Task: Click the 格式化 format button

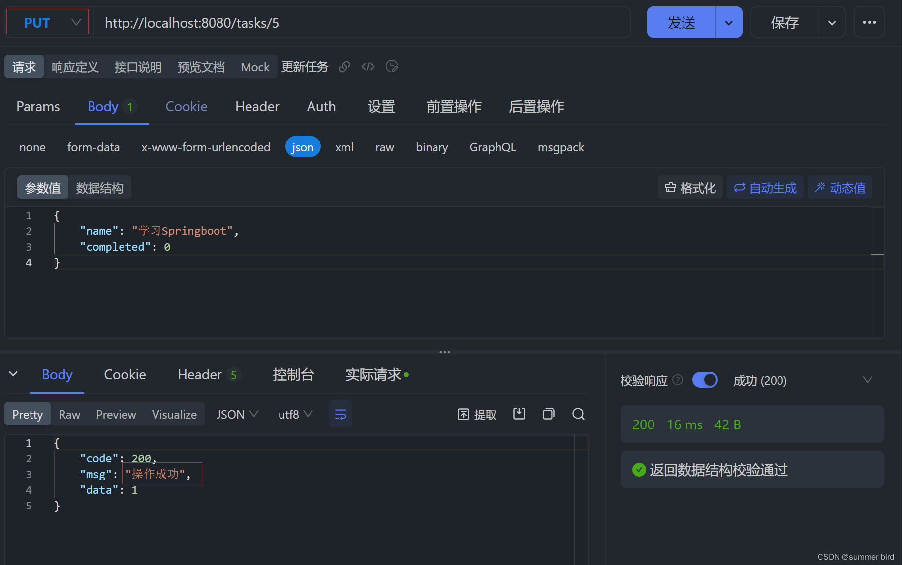Action: [x=690, y=188]
